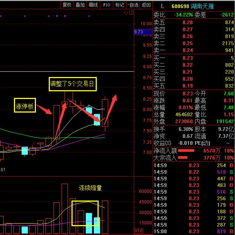Click the X10 volume scale indicator
Viewport: 235px width, 235px height.
pyautogui.click(x=139, y=231)
